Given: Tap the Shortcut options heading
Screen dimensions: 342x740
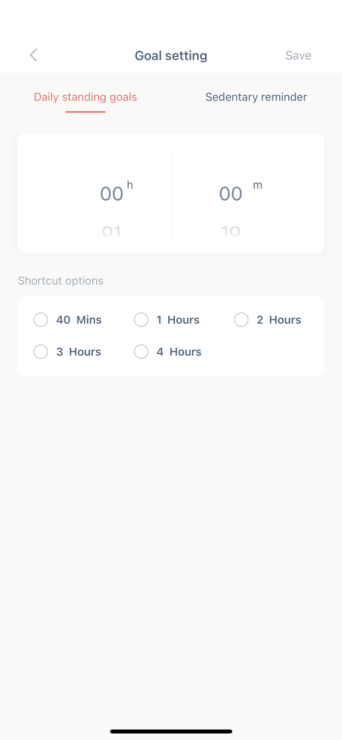Looking at the screenshot, I should click(61, 281).
